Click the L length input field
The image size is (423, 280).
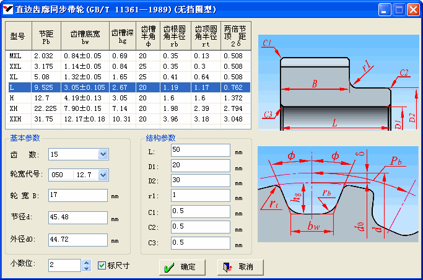201,150
